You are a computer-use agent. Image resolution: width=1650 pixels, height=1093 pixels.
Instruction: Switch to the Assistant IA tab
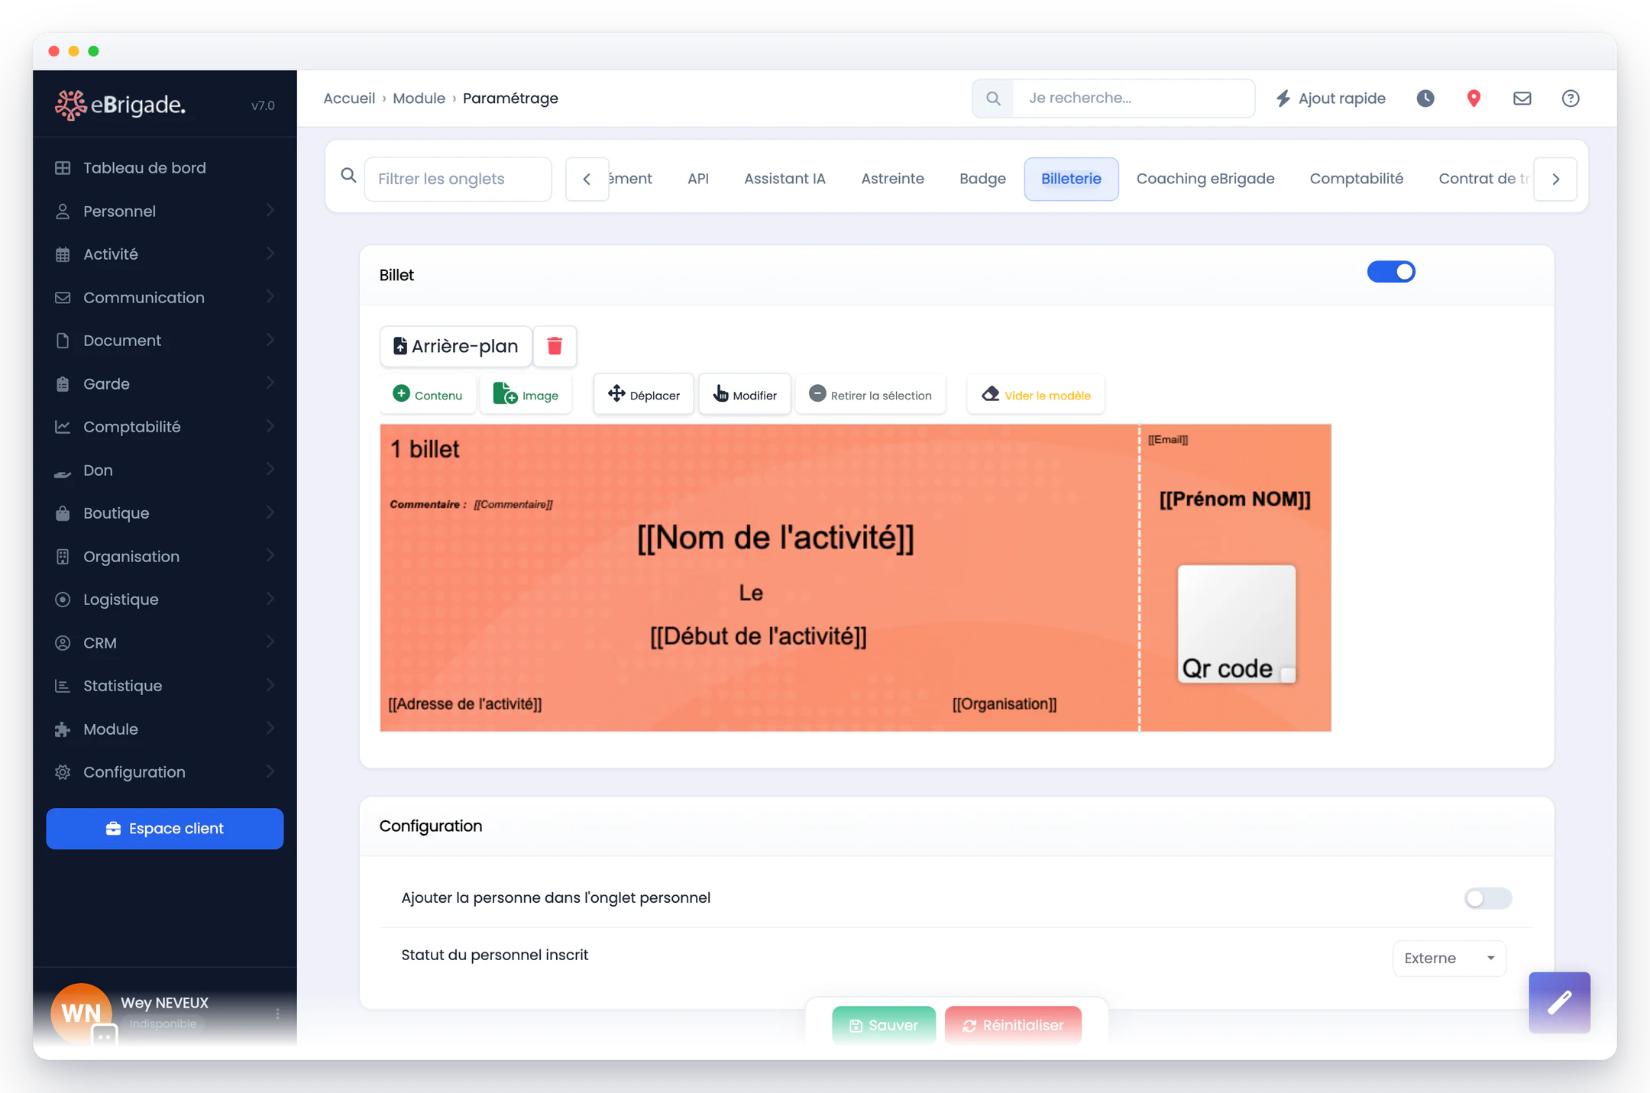(785, 179)
